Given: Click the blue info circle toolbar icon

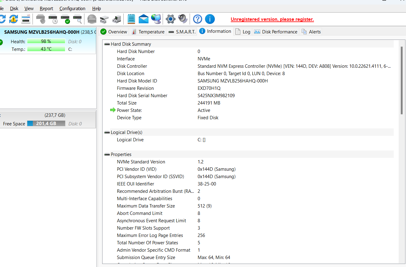Looking at the screenshot, I should tap(210, 19).
